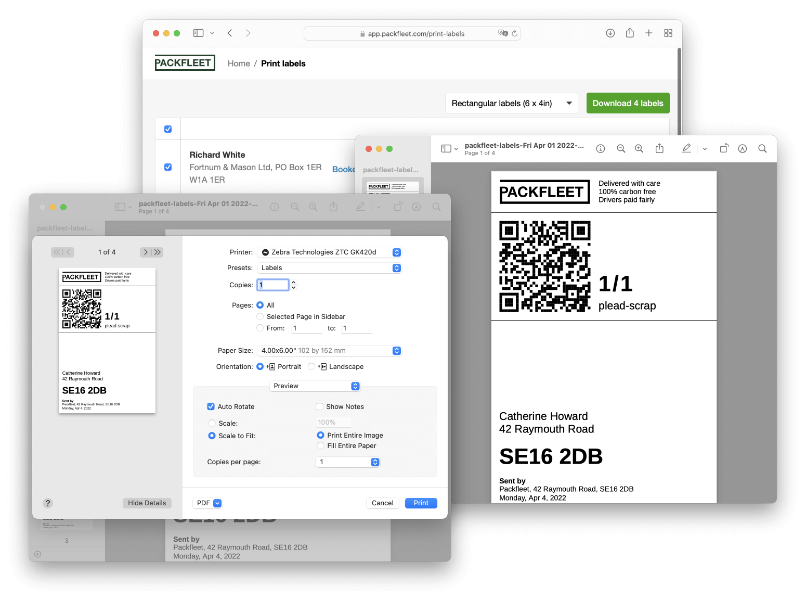Select the Scale radio button
Viewport: 806px width, 600px height.
point(212,424)
